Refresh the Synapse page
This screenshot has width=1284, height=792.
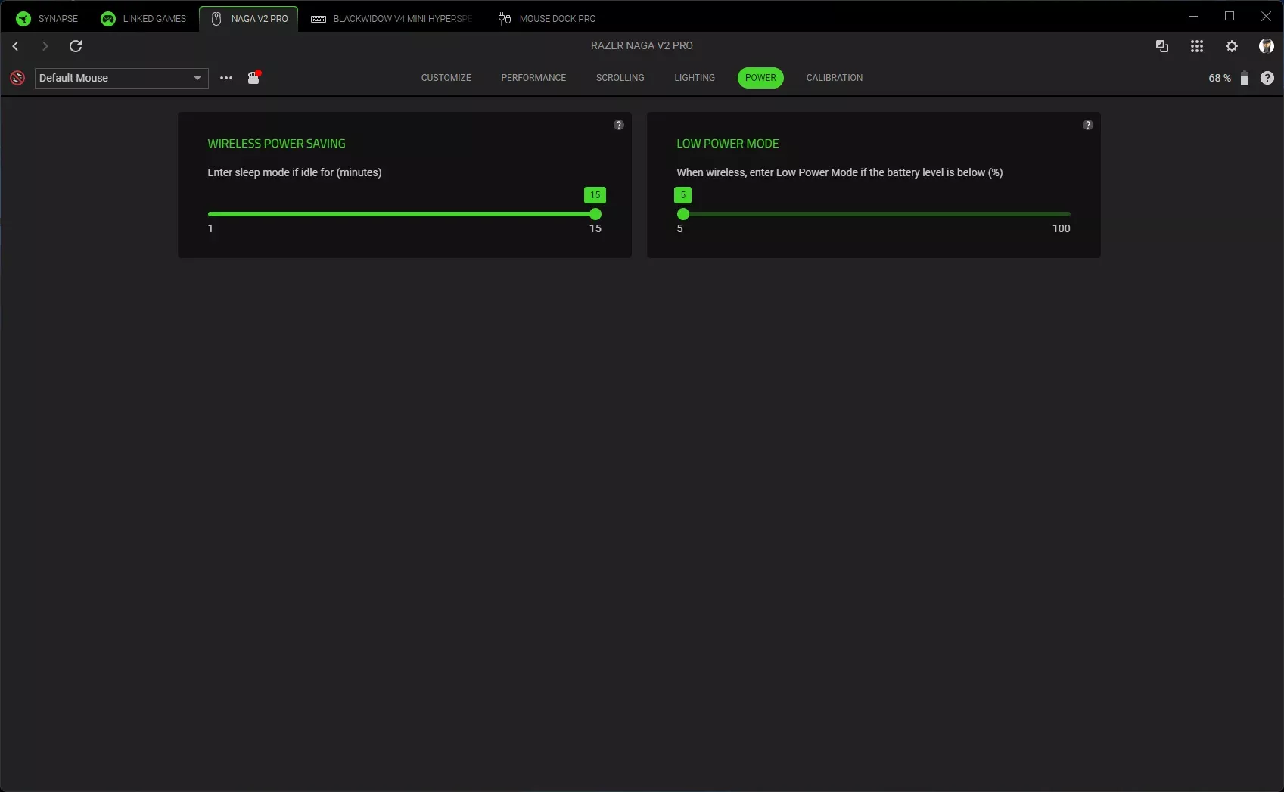click(76, 46)
